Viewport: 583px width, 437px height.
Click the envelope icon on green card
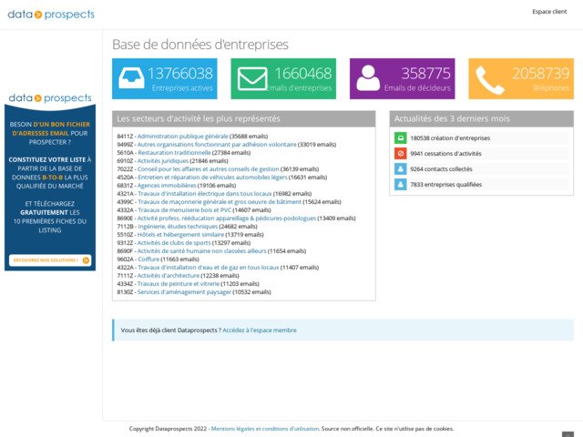pyautogui.click(x=252, y=78)
